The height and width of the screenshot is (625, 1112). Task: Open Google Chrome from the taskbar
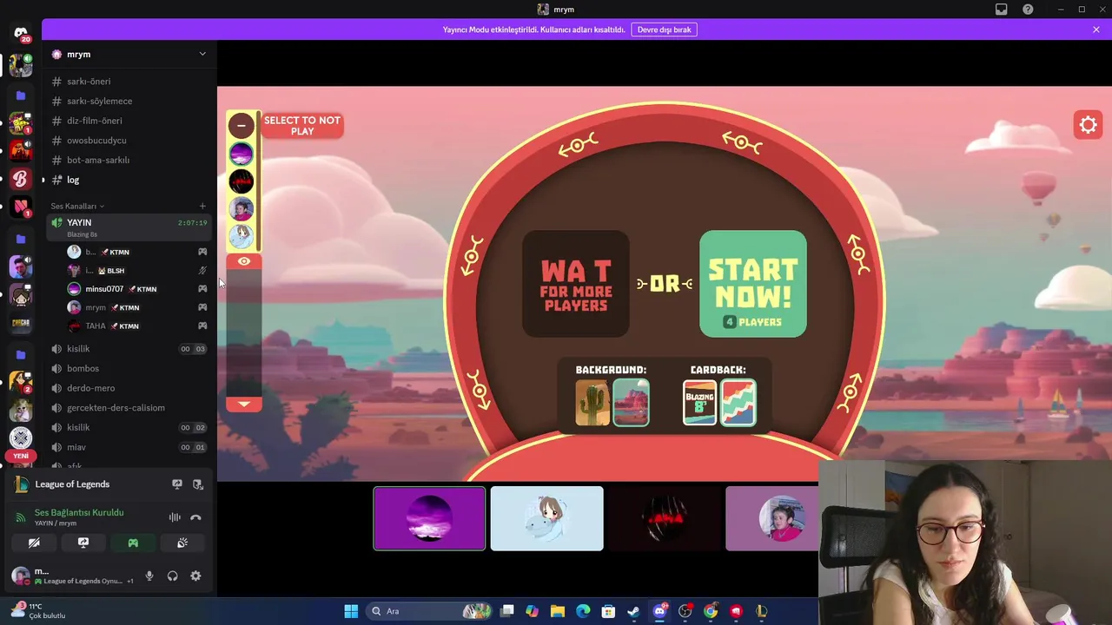click(x=711, y=611)
